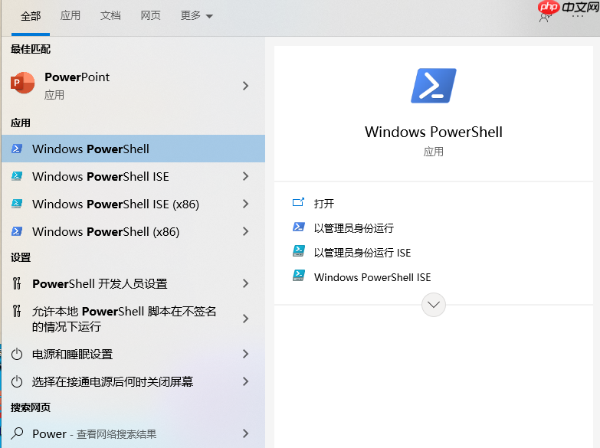Click the Windows PowerShell (x86) row icon
This screenshot has height=448, width=600.
point(17,231)
